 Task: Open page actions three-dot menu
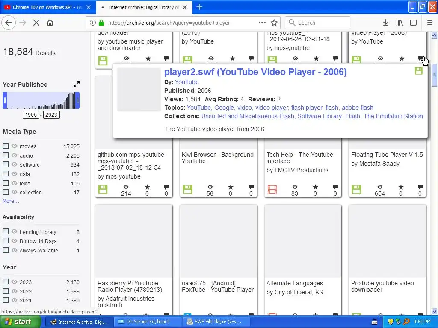[x=262, y=23]
